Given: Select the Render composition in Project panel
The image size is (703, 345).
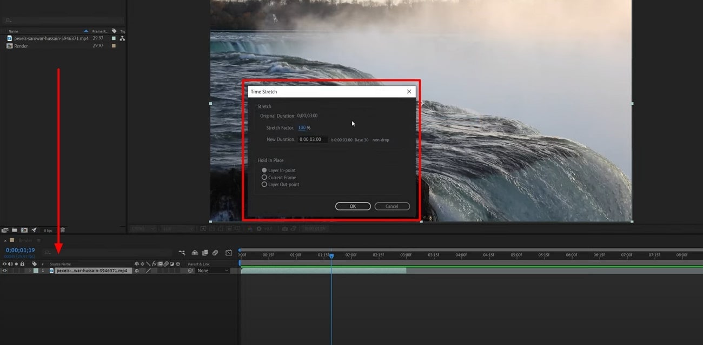Looking at the screenshot, I should click(x=21, y=46).
